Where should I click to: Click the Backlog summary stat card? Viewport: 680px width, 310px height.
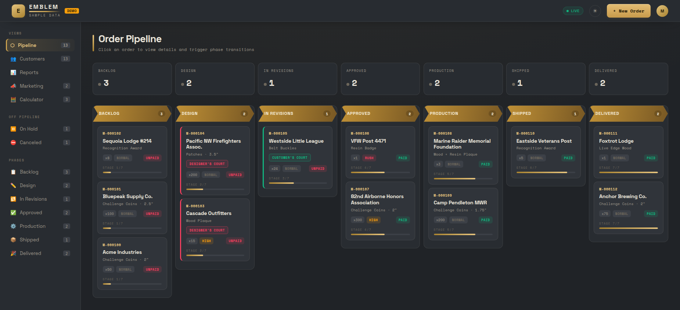click(132, 79)
